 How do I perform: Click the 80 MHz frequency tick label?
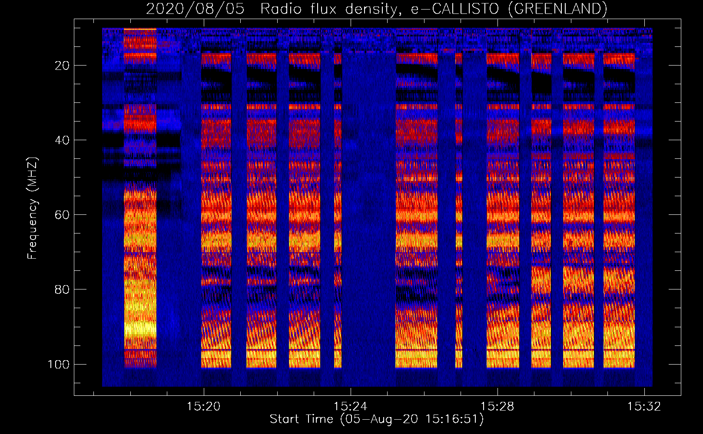[62, 289]
